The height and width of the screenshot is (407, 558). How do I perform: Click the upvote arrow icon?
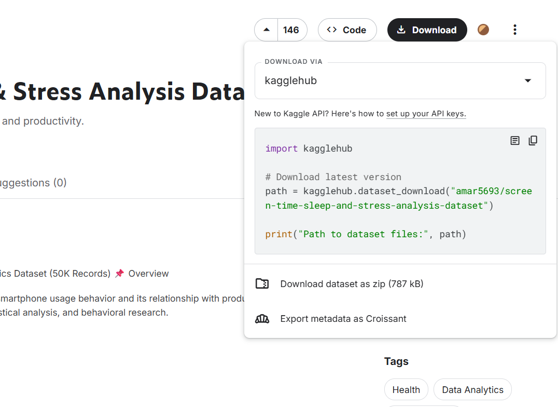click(267, 30)
